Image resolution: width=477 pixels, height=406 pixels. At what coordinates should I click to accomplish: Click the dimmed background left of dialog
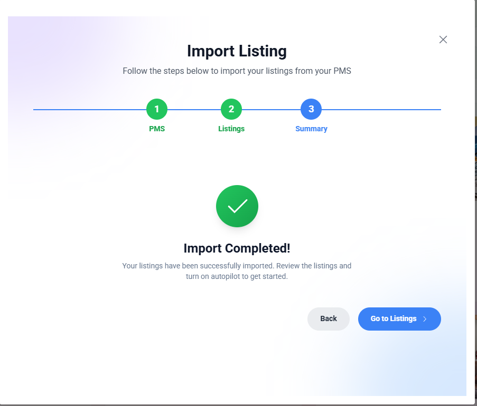click(3, 211)
